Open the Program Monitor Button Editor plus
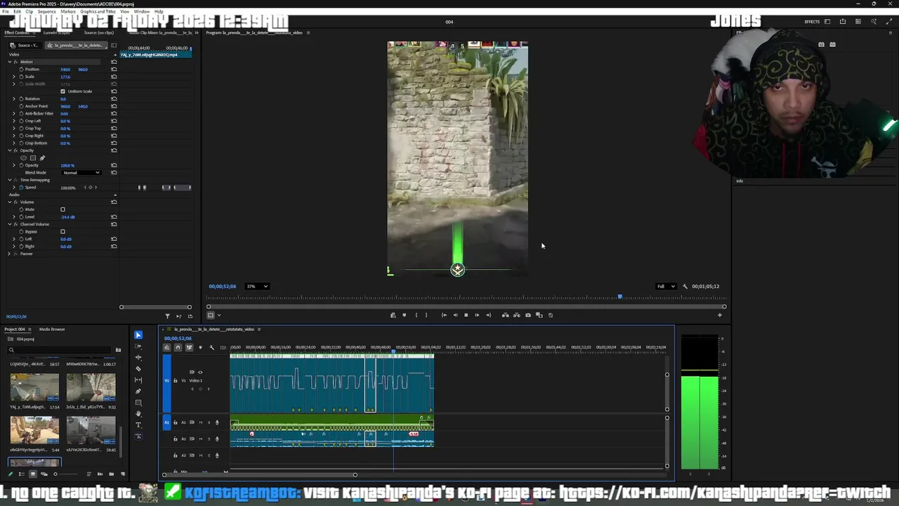 [x=719, y=315]
